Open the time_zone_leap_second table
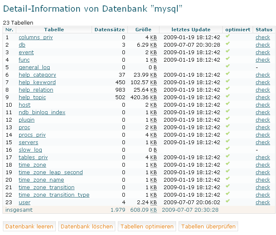This screenshot has width=276, height=235. [x=51, y=172]
